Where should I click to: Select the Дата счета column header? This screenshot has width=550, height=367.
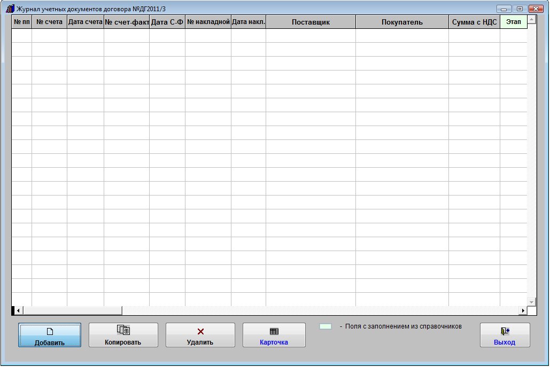[85, 22]
